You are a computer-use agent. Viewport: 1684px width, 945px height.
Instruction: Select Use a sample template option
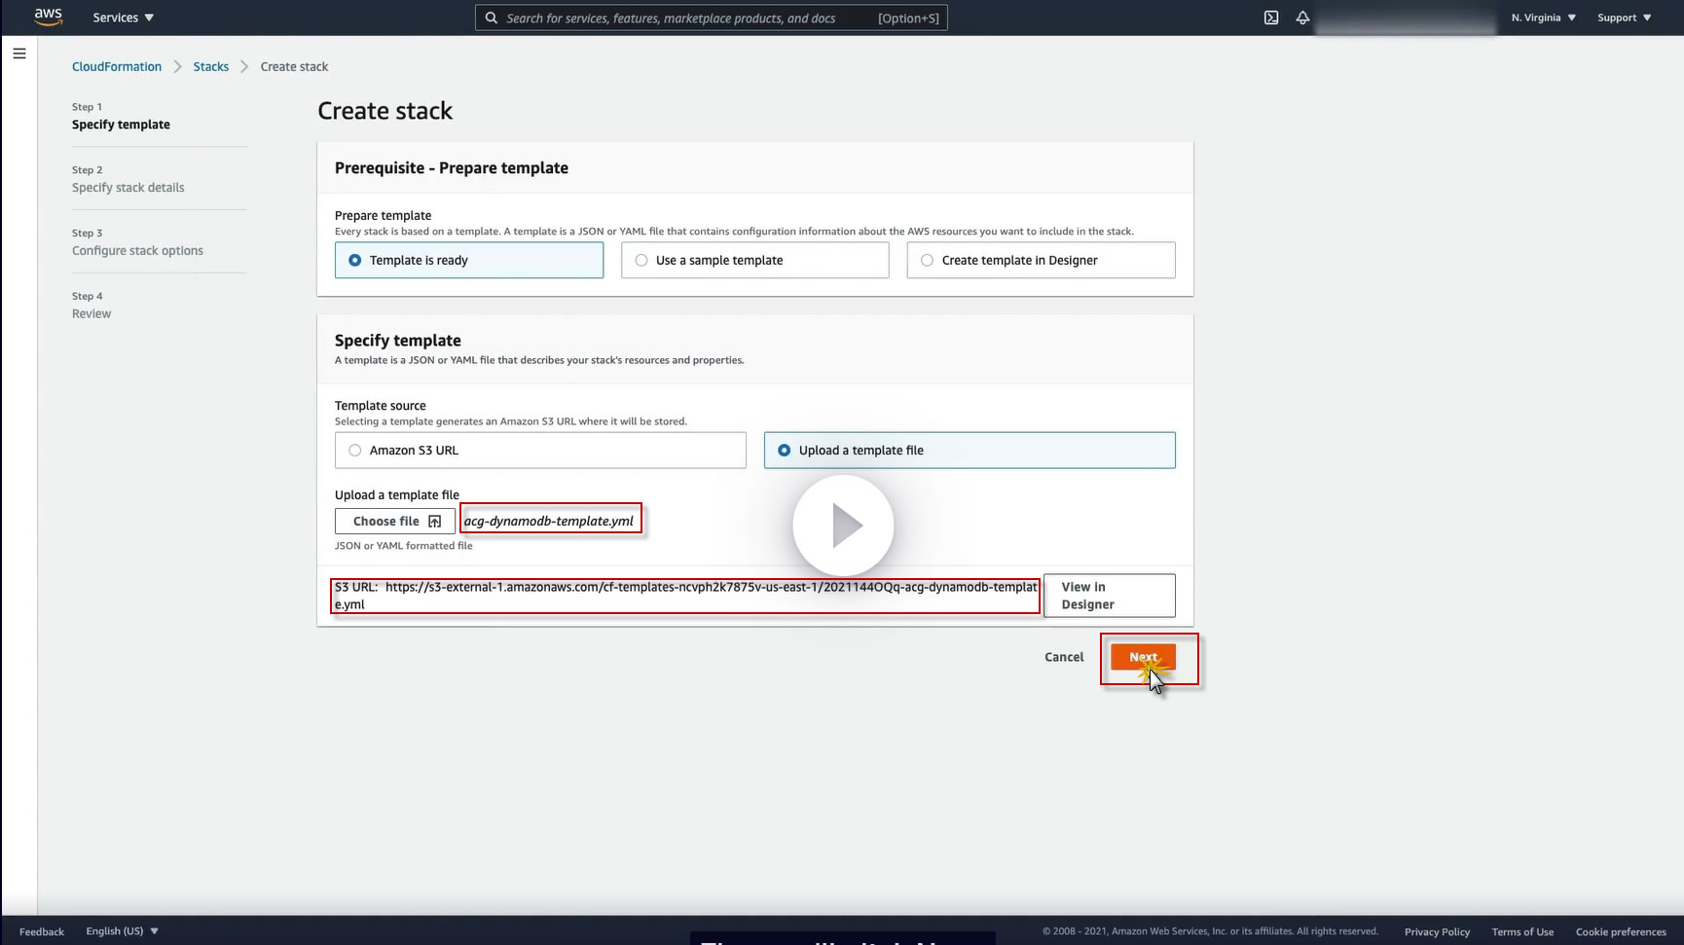(x=755, y=260)
